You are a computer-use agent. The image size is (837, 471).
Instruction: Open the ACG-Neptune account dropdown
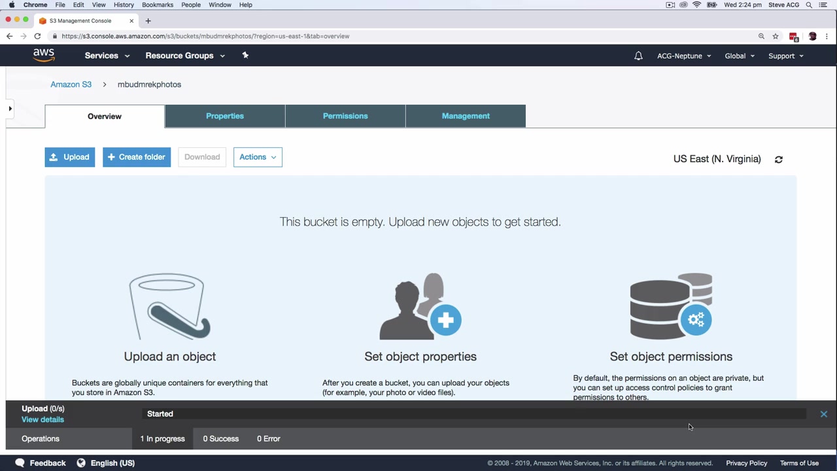[x=684, y=56]
